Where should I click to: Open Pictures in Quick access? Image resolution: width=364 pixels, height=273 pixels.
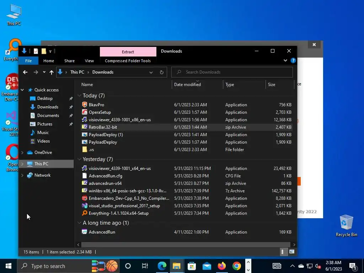44,124
